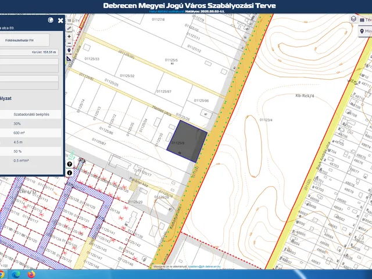The image size is (372, 279).
Task: Click the zoom level 18 indicator
Action: click(x=69, y=21)
